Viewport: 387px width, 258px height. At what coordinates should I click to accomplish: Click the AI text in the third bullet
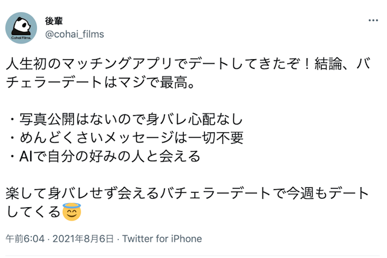click(25, 156)
